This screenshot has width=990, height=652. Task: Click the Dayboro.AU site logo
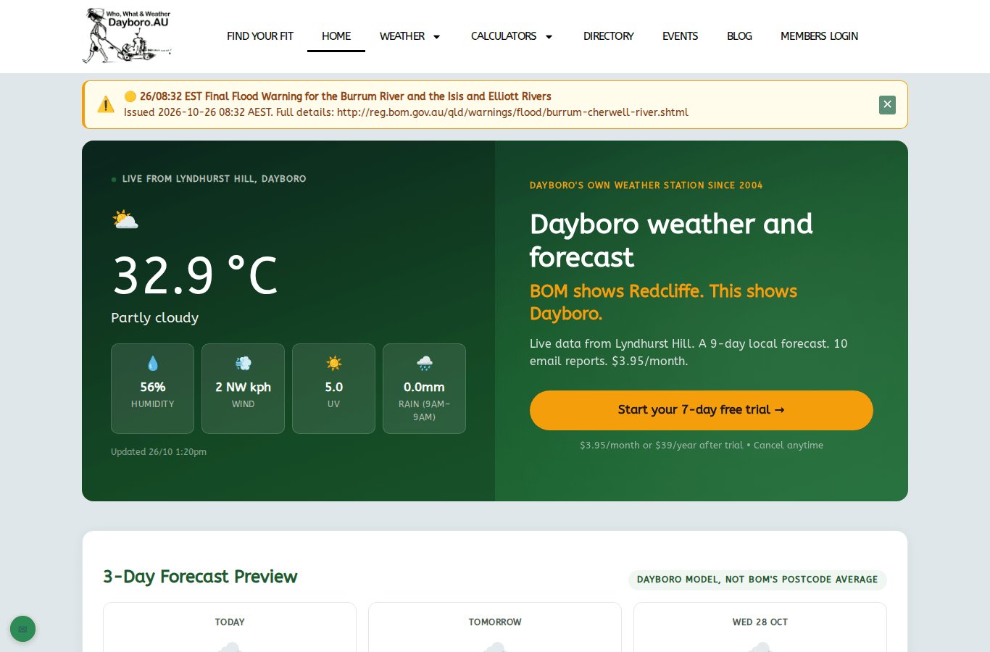(128, 35)
